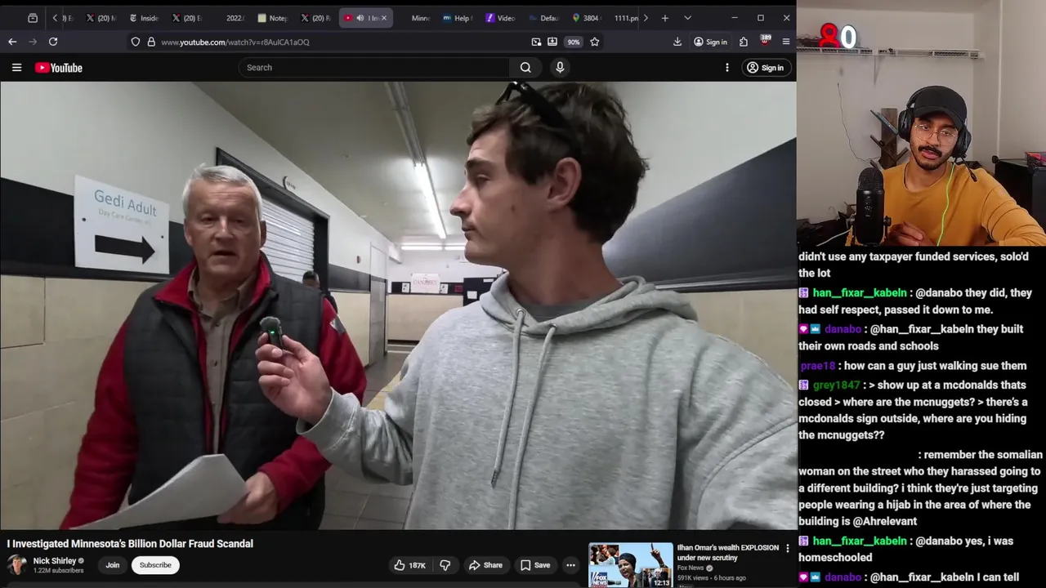Image resolution: width=1046 pixels, height=588 pixels.
Task: Bookmark this page with the star
Action: [595, 42]
